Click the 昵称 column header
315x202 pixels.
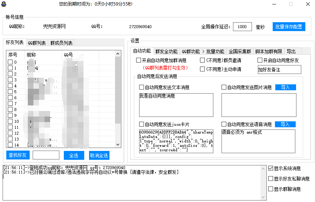(43, 55)
